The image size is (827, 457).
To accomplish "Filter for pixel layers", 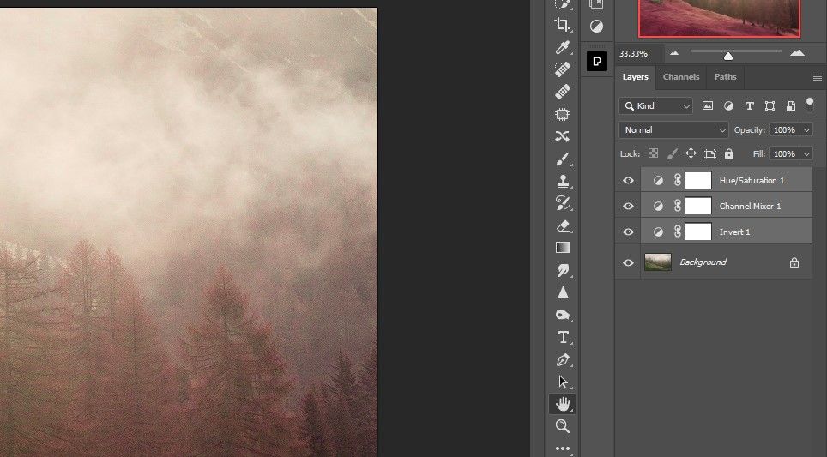I will [707, 106].
